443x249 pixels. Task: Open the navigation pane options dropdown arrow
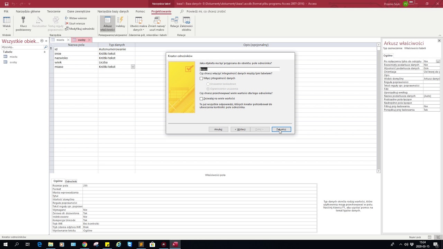[x=42, y=41]
